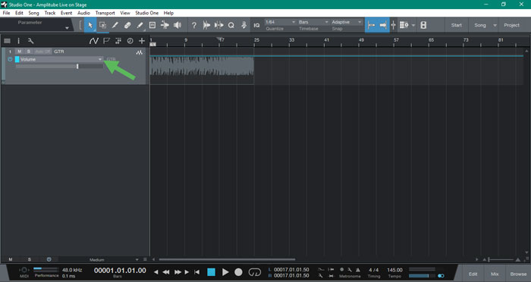The width and height of the screenshot is (531, 282).
Task: Select the Mute tool in toolbar
Action: (152, 25)
